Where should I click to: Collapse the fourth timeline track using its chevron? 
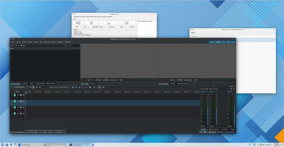tap(12, 113)
